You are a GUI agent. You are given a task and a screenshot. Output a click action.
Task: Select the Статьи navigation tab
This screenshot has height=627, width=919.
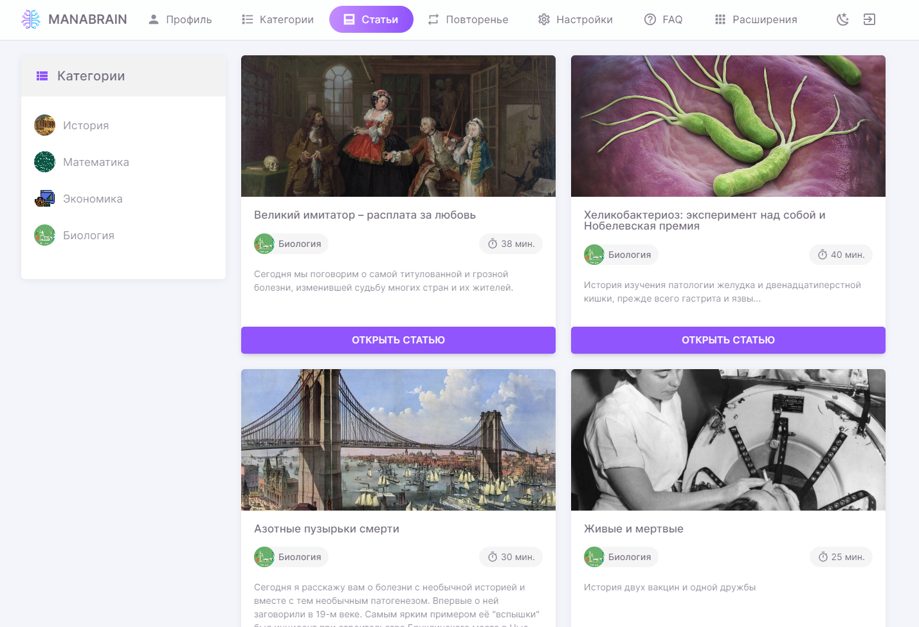tap(371, 19)
